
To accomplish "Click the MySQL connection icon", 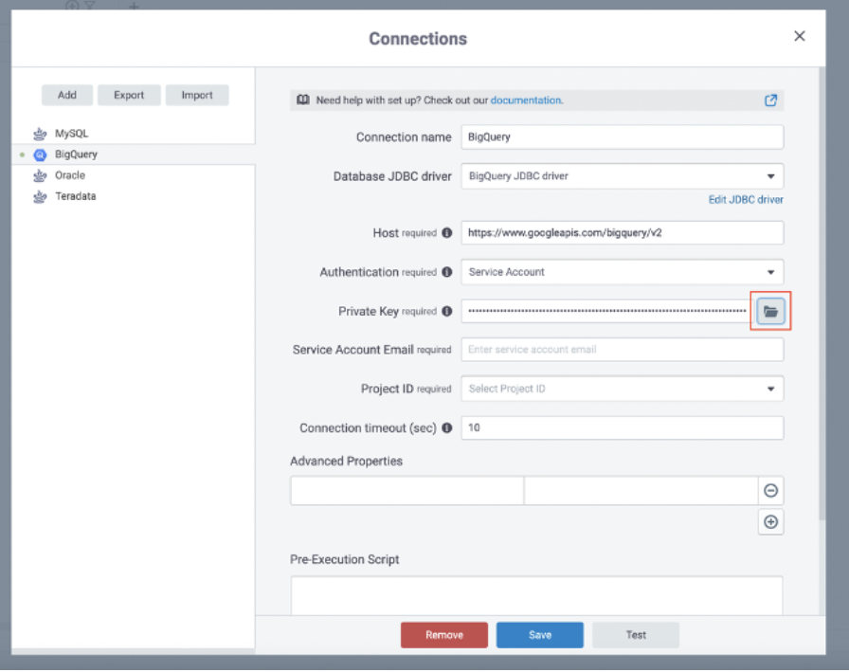I will (x=40, y=134).
